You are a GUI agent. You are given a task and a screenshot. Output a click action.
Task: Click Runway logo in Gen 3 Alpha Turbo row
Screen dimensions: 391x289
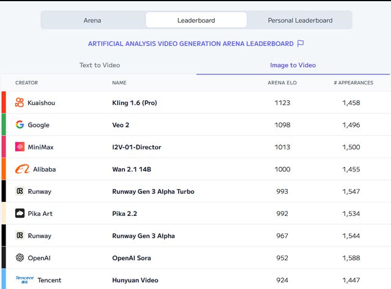[20, 191]
